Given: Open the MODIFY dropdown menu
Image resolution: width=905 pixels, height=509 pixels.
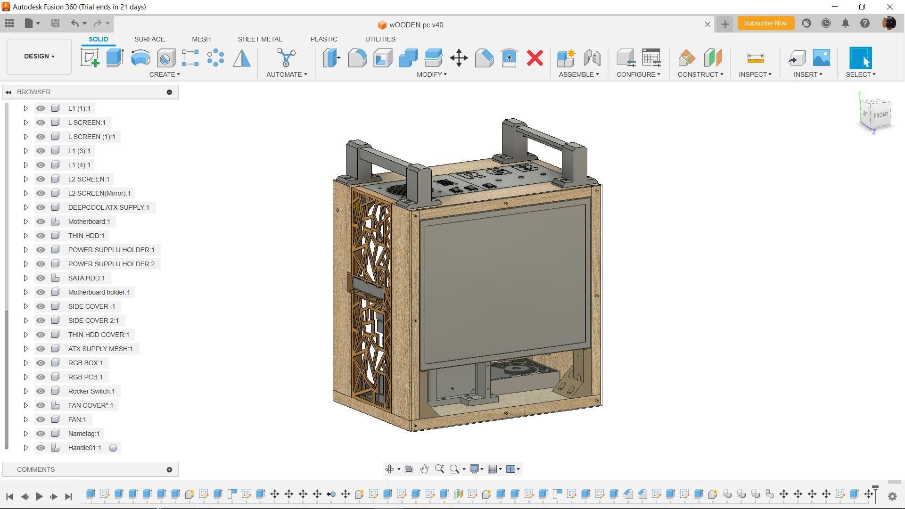Looking at the screenshot, I should tap(431, 74).
